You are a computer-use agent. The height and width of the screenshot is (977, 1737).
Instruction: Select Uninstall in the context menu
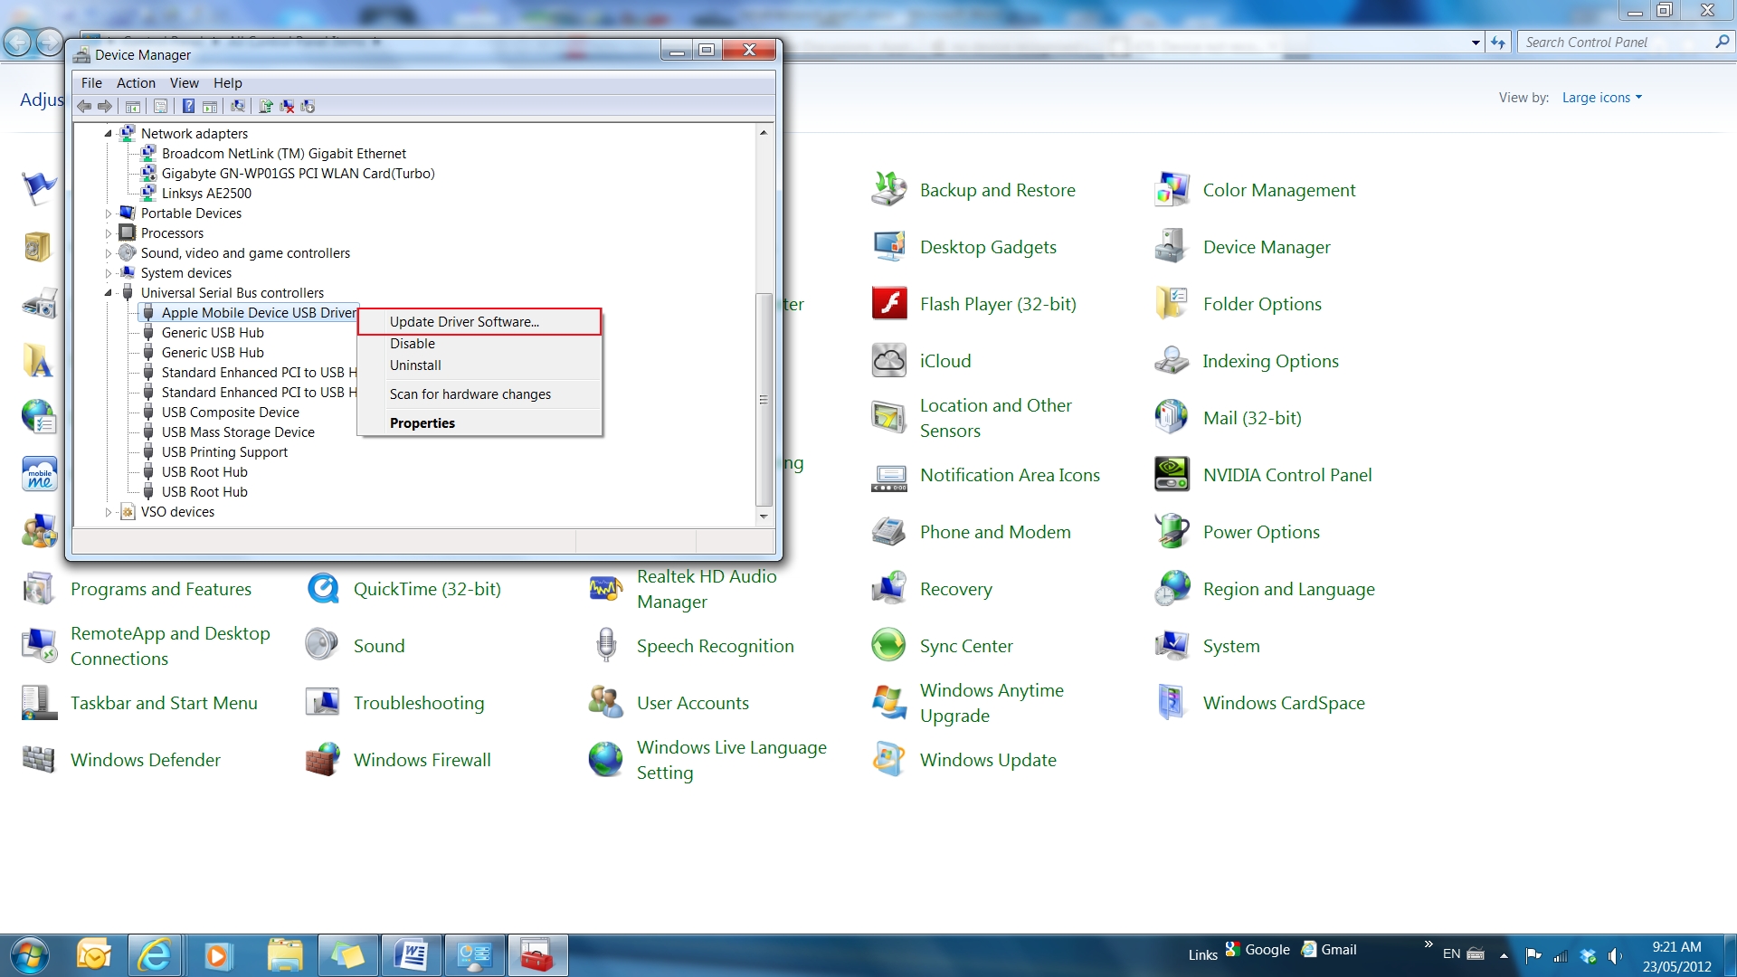pos(415,365)
